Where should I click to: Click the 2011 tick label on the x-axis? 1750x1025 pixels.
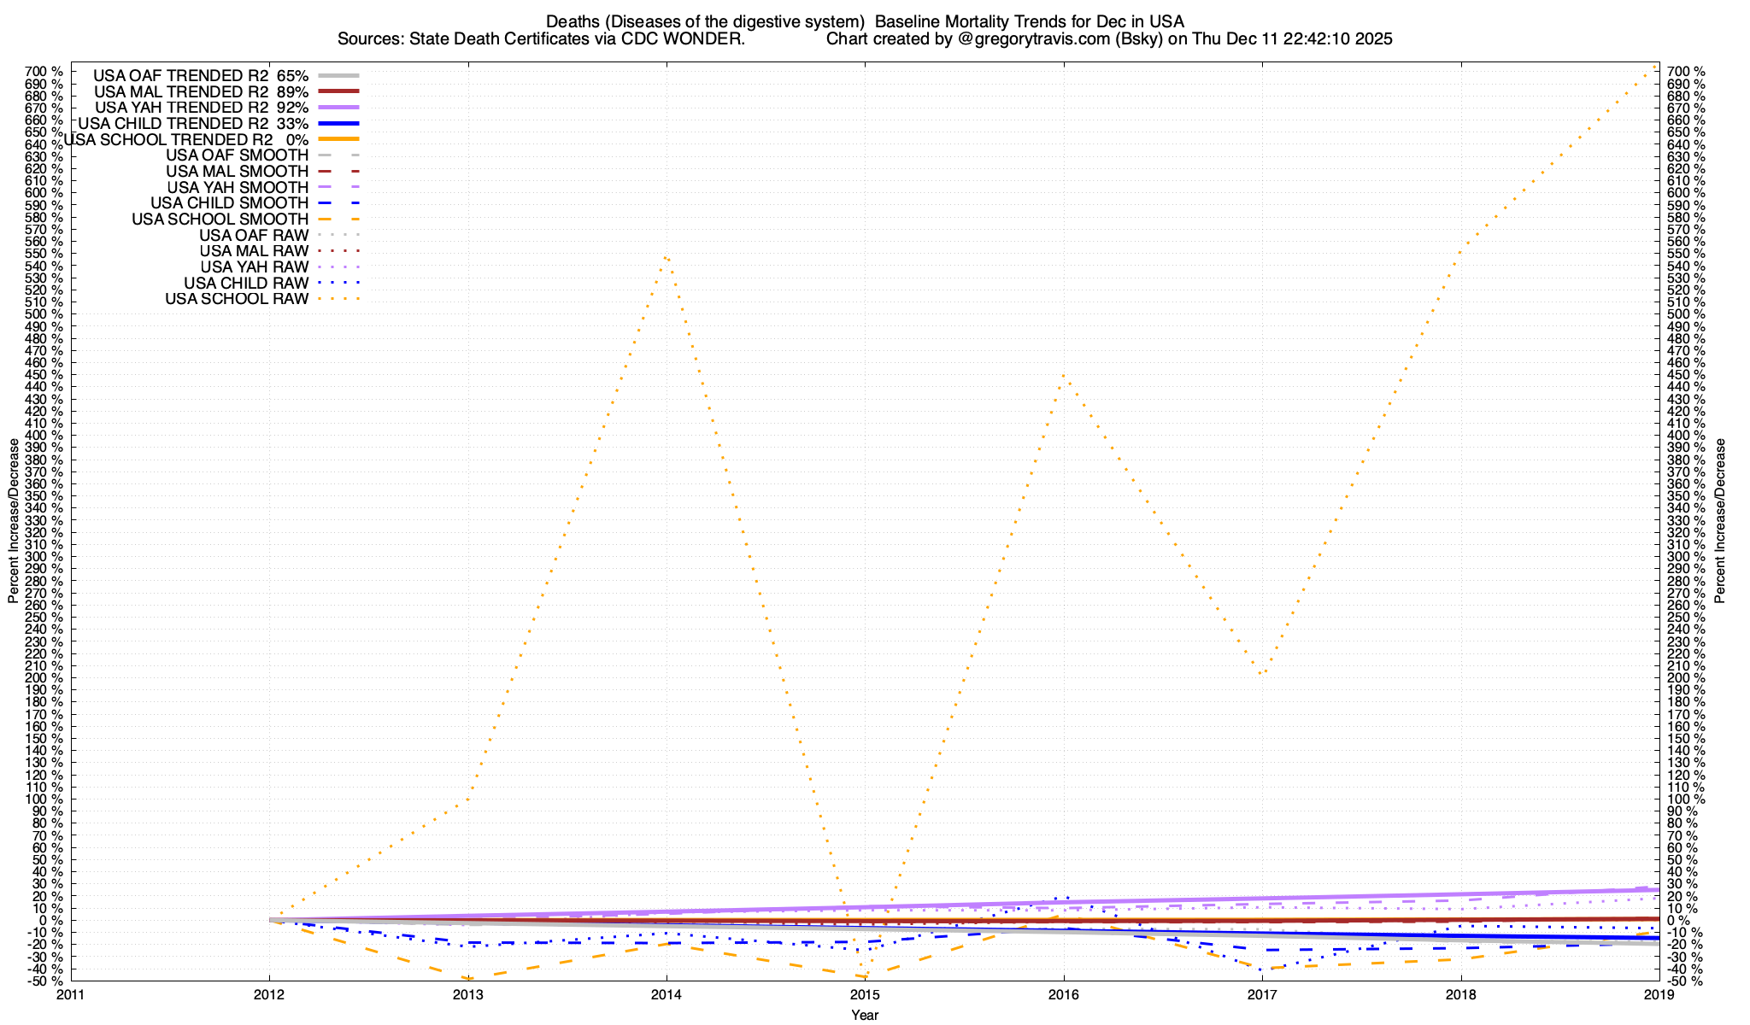point(71,994)
